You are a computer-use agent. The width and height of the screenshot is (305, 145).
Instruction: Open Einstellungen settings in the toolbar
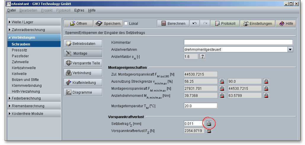click(257, 24)
